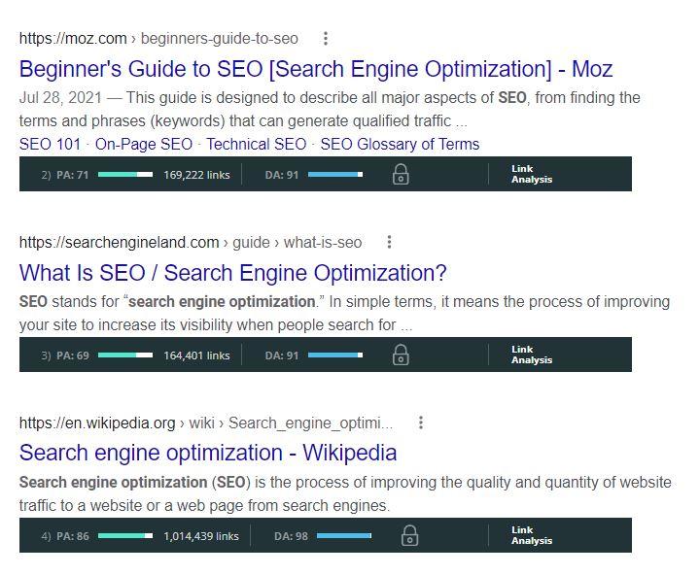Click the lock icon in the Search Engine Land MozBar
700x575 pixels.
click(401, 355)
